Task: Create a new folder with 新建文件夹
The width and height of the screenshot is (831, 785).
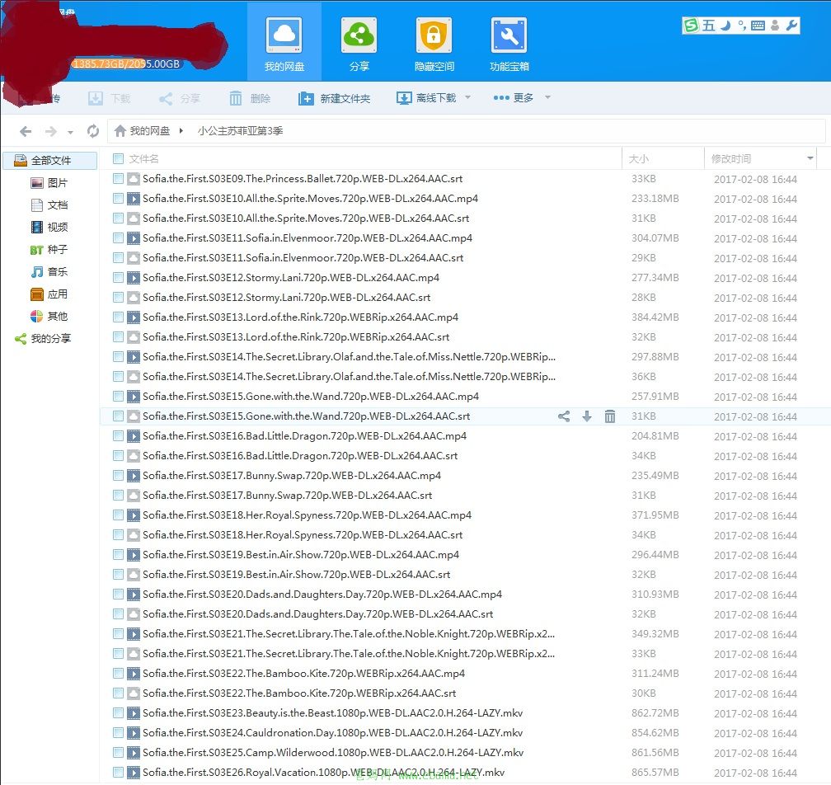Action: (x=334, y=99)
